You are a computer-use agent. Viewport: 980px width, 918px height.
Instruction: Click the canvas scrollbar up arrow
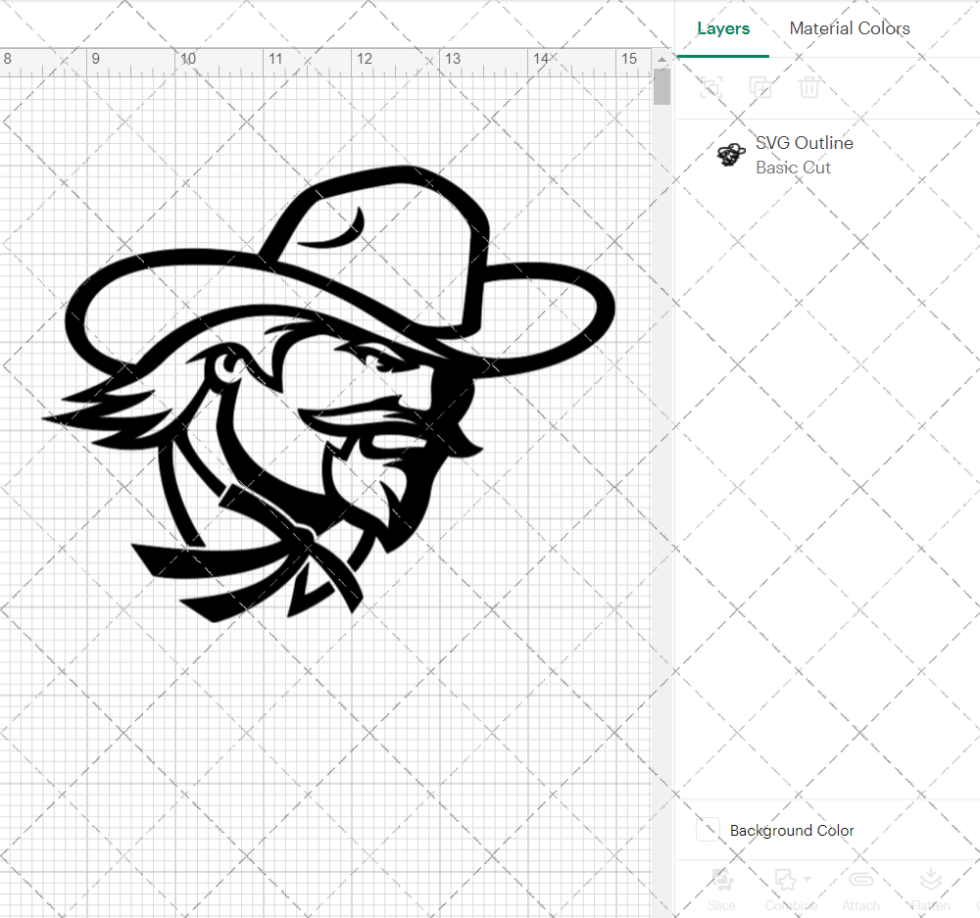coord(661,60)
